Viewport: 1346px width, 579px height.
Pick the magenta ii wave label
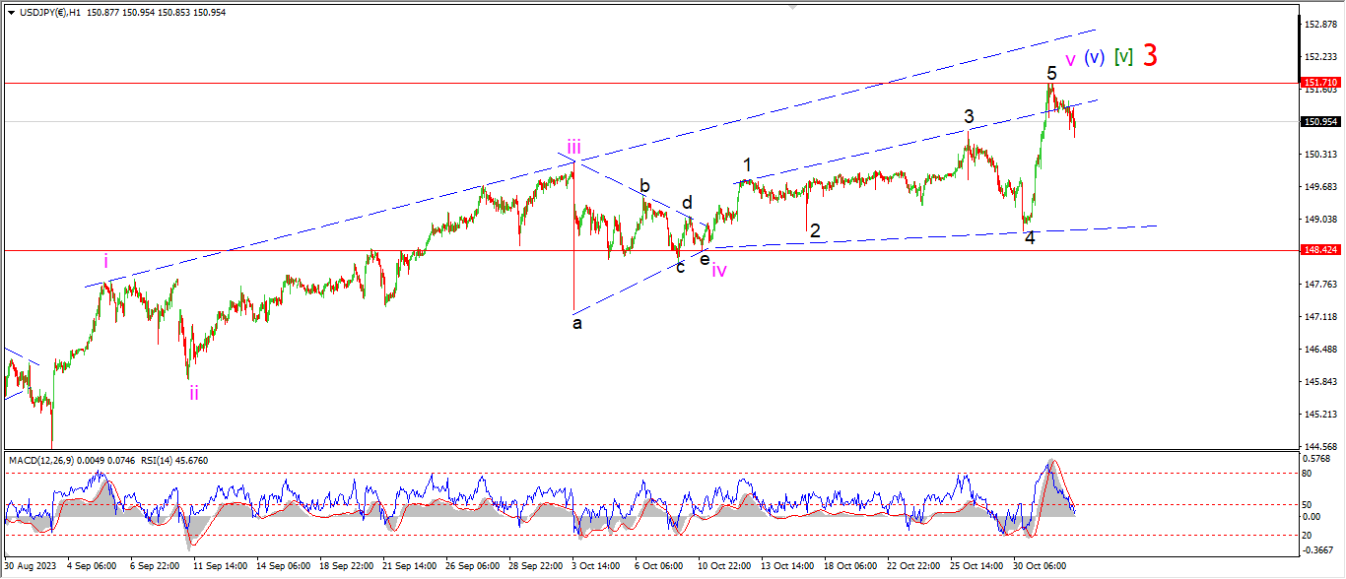(194, 393)
